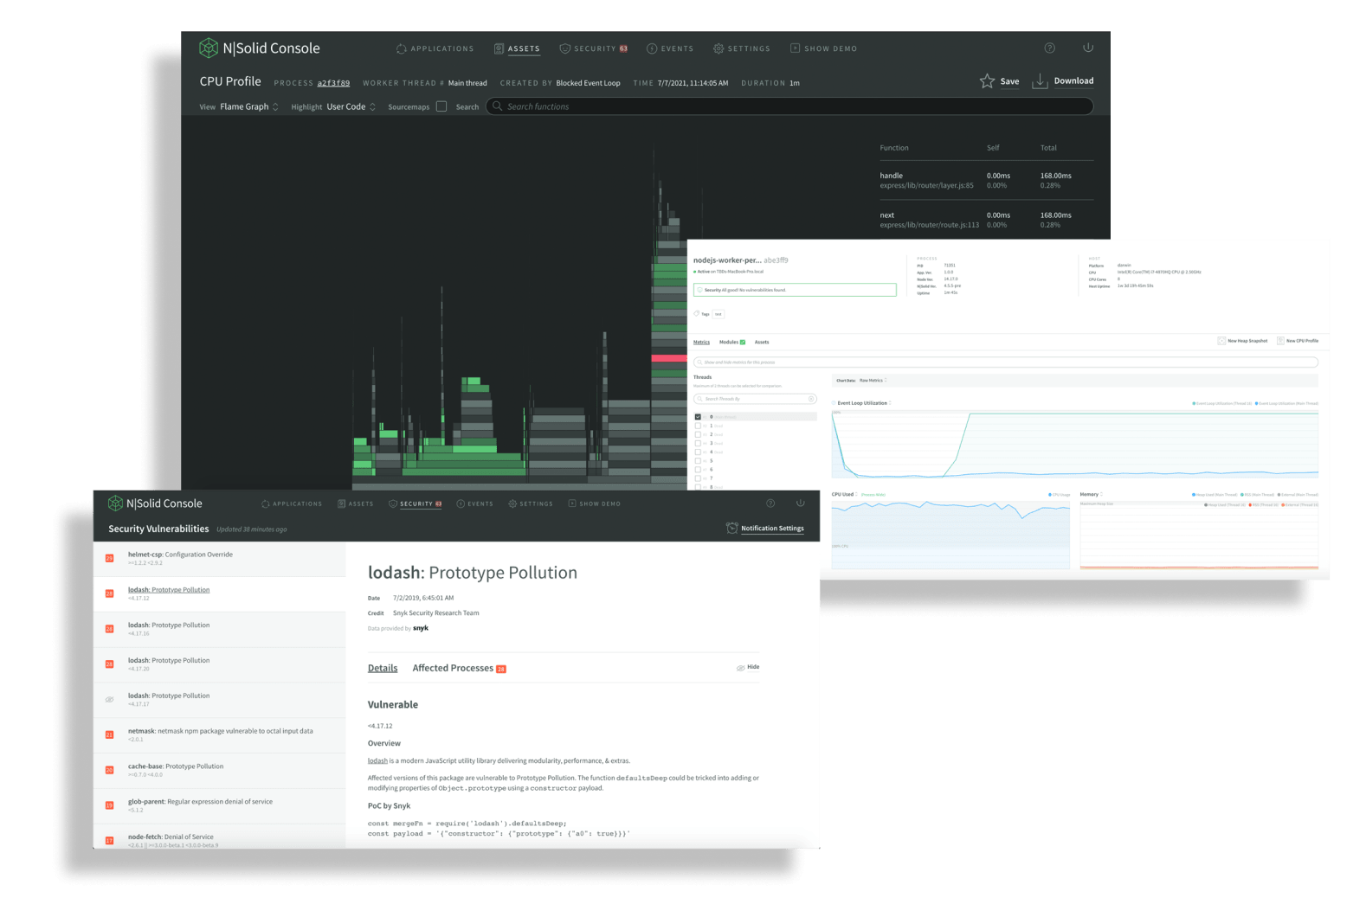Click the power icon in CPU Profile window
1366x917 pixels.
[1088, 48]
